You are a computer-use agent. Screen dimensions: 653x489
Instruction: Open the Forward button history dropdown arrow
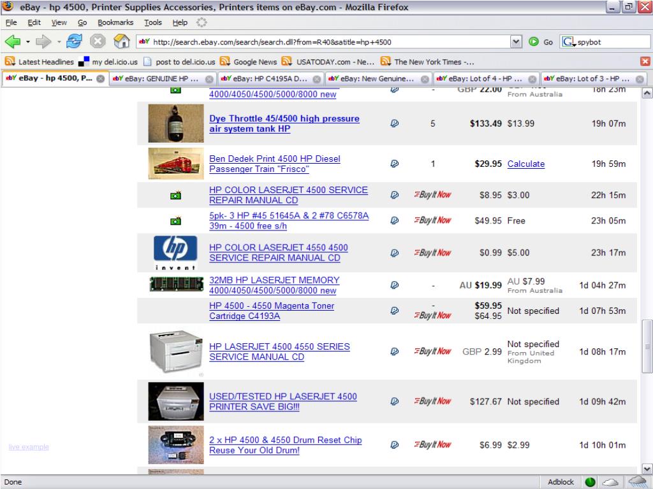coord(59,41)
